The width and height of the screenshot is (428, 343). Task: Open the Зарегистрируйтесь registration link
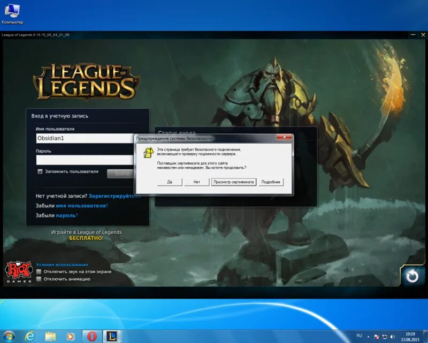[114, 196]
